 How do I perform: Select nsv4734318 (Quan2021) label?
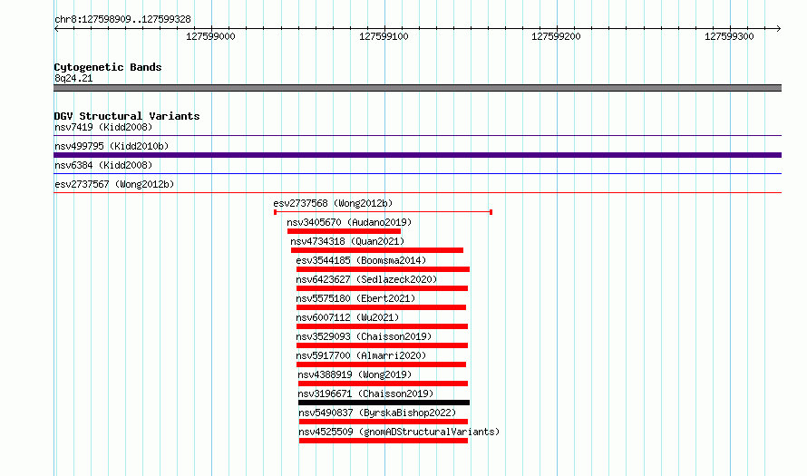coord(347,241)
